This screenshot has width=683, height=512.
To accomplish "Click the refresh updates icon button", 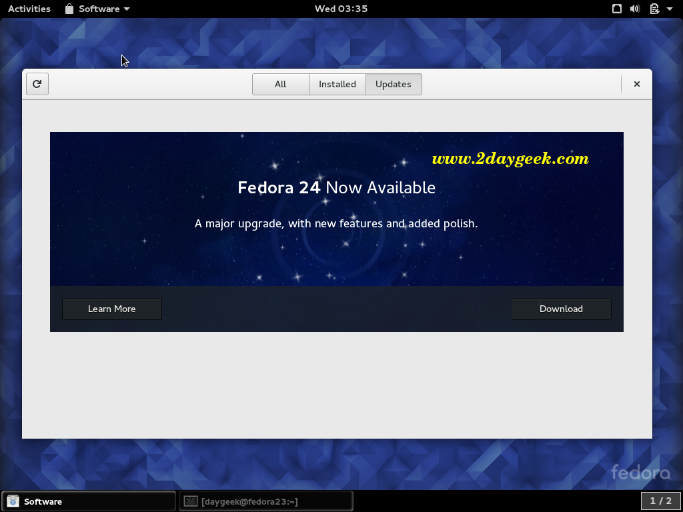I will [x=37, y=84].
